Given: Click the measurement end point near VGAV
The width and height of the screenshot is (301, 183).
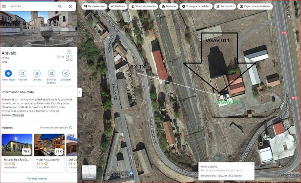Looking at the screenshot, I should pos(225,97).
